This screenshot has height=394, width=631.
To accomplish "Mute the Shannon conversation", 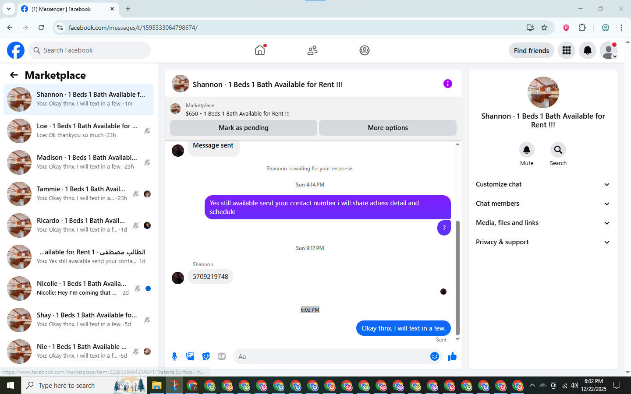I will [x=527, y=150].
